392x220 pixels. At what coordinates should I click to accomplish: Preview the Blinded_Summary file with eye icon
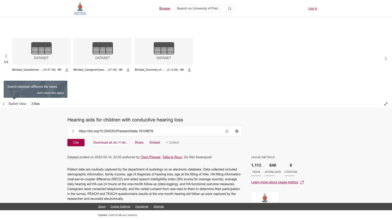(182, 70)
